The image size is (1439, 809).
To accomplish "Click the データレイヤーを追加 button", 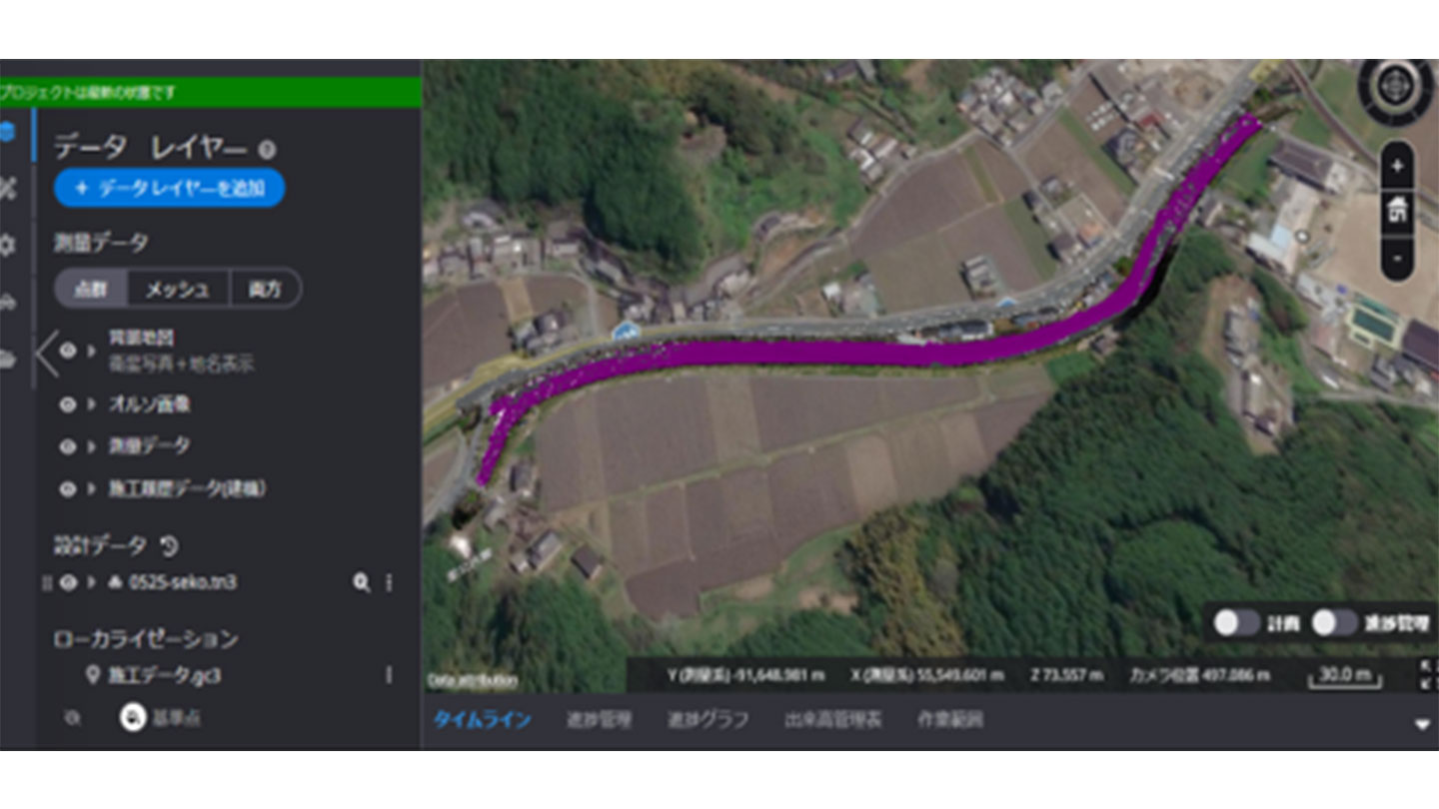I will tap(169, 188).
